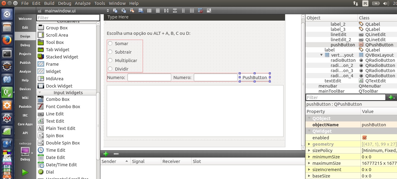Screen dimensions: 397x179
Task: Select the Edit Tab Order tool
Action: pyautogui.click(x=141, y=11)
